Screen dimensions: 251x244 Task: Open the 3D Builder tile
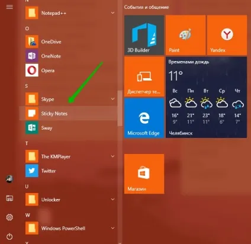tap(144, 35)
